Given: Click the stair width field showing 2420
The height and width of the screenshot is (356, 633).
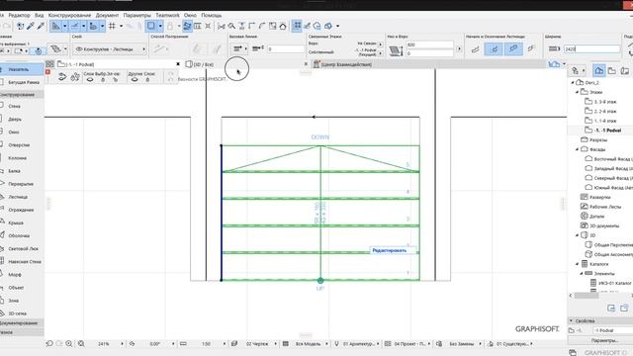Looking at the screenshot, I should point(591,48).
